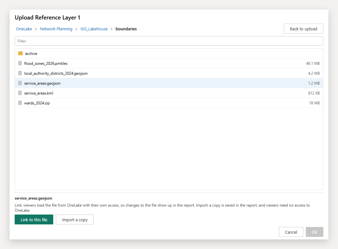
Task: Click the archive folder icon
Action: click(x=20, y=53)
